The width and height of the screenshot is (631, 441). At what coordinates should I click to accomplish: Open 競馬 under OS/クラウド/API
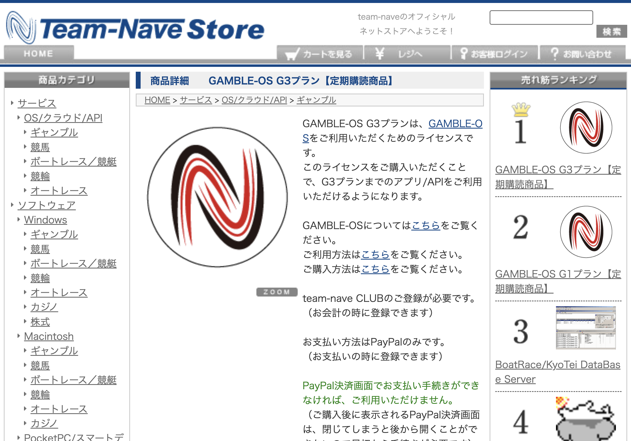pos(40,147)
